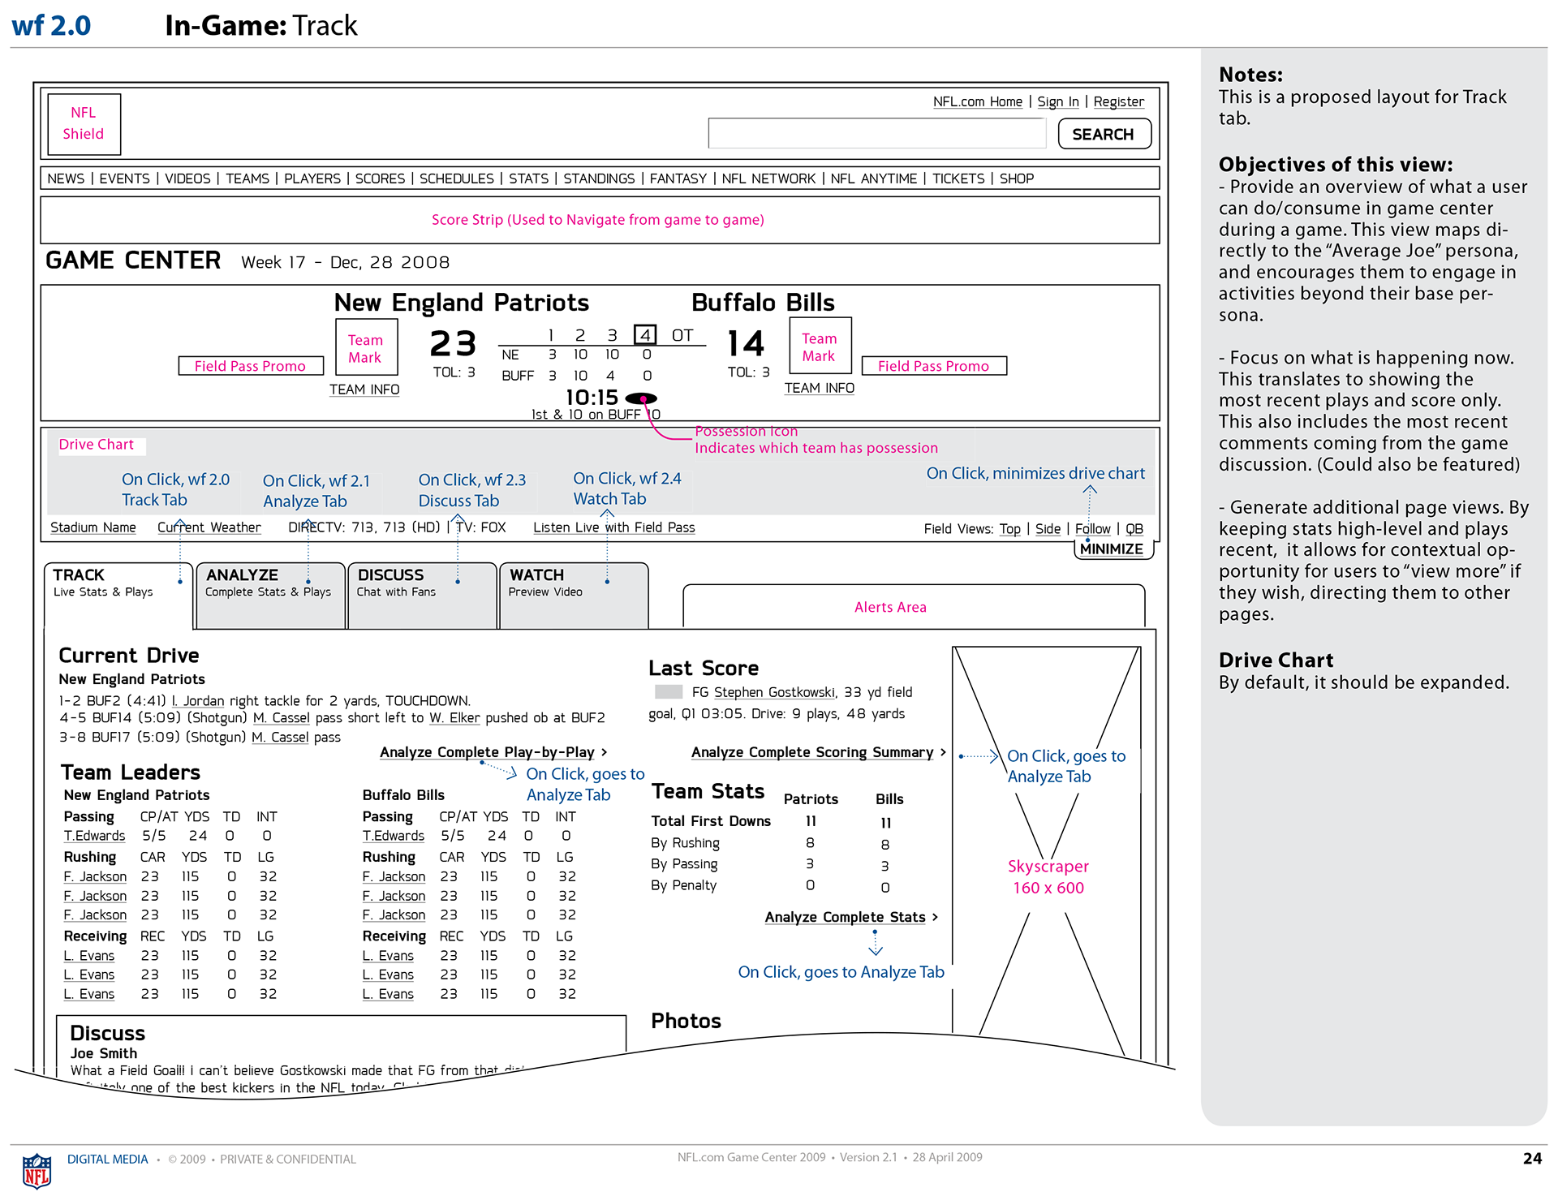The image size is (1558, 1192).
Task: Select the Top field view
Action: point(1010,529)
